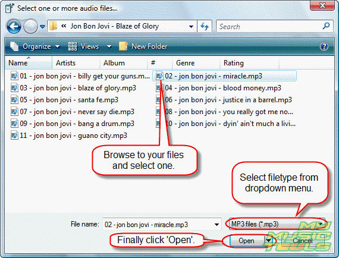
Task: Select 02 - jon bon jovi - miracle.mp3
Action: click(224, 76)
